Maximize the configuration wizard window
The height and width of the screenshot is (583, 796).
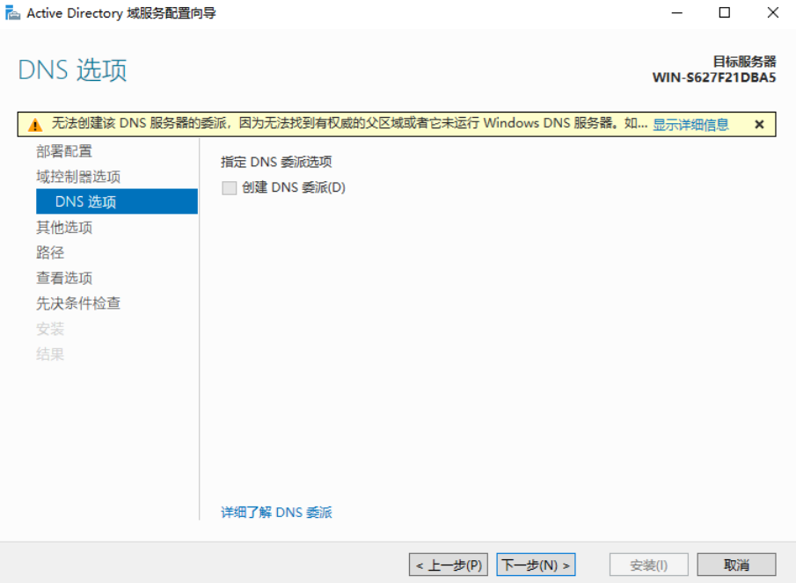[725, 12]
